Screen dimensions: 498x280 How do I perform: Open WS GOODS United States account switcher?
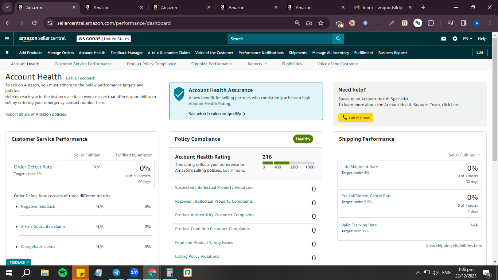(x=104, y=39)
